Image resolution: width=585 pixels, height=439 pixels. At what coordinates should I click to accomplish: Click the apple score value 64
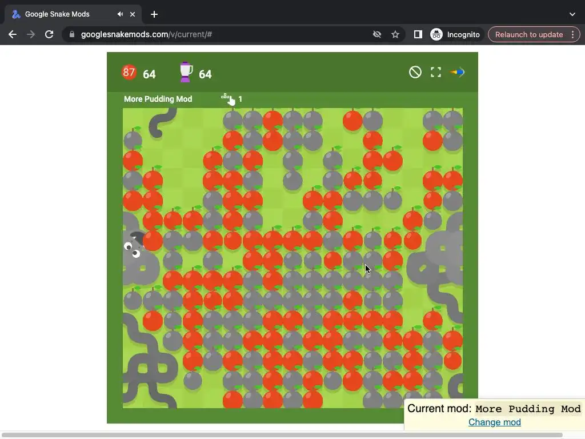[x=149, y=74]
